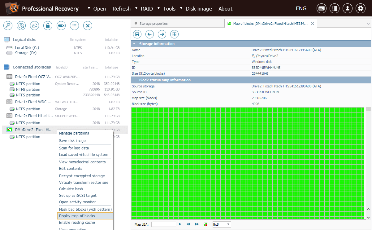Screen dimensions: 372x230
Task: Click the left arrow back icon
Action: 149,34
